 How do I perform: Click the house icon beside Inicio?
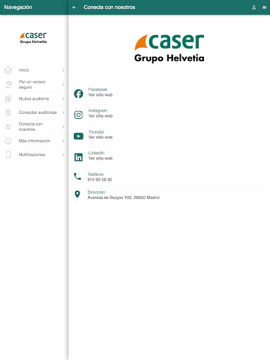click(8, 70)
